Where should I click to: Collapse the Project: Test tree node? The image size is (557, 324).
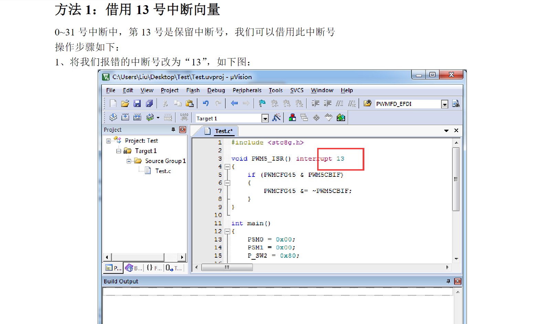point(108,141)
